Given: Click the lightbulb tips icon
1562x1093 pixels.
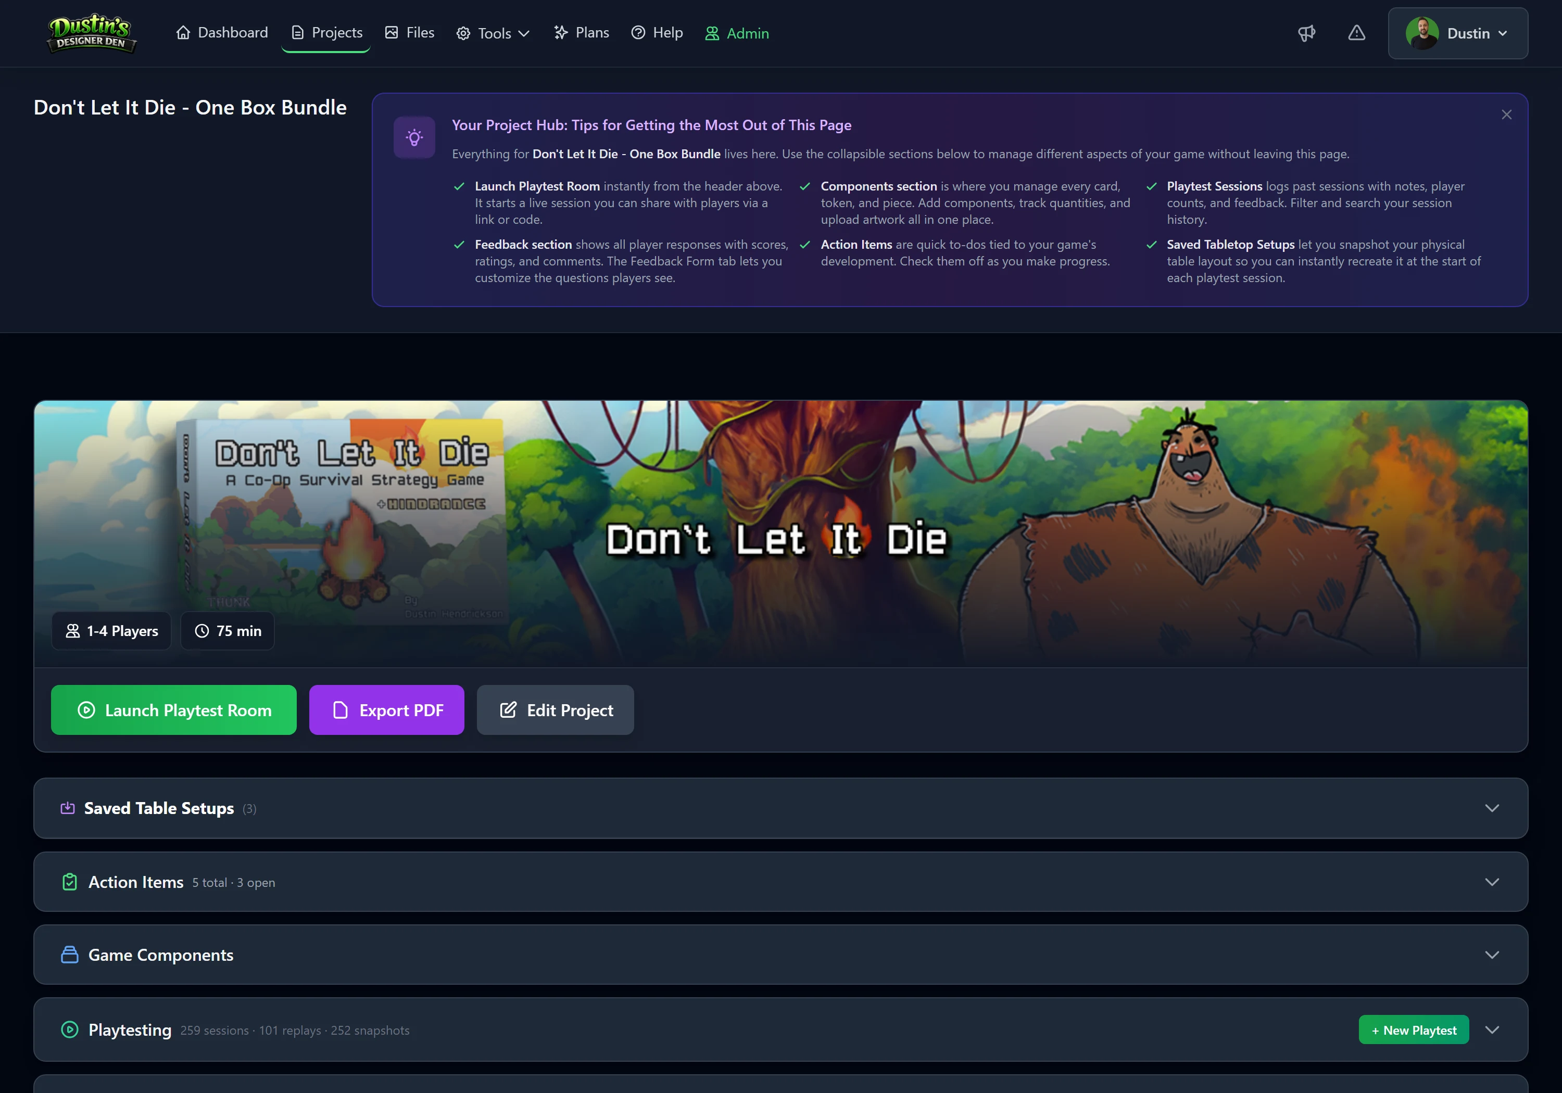Looking at the screenshot, I should tap(414, 137).
